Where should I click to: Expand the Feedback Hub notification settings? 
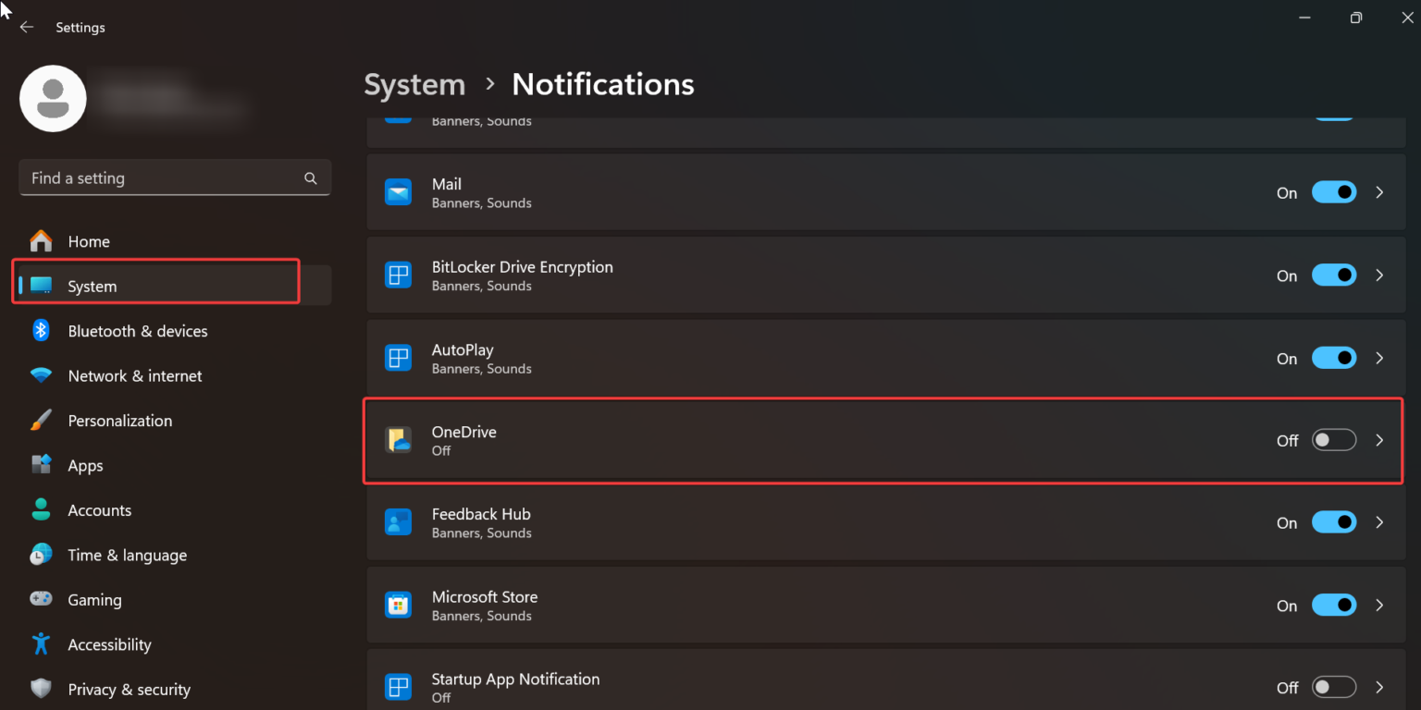coord(1379,521)
